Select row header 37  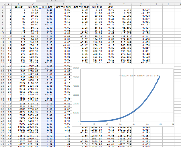(3, 112)
